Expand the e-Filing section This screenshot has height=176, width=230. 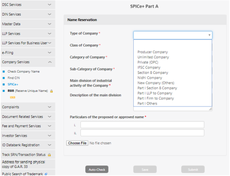(x=49, y=52)
